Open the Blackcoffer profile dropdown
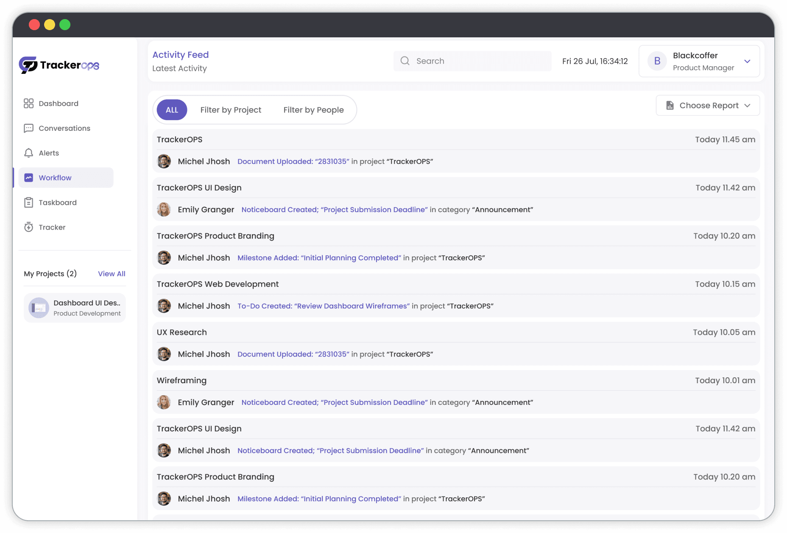The width and height of the screenshot is (787, 533). [747, 61]
